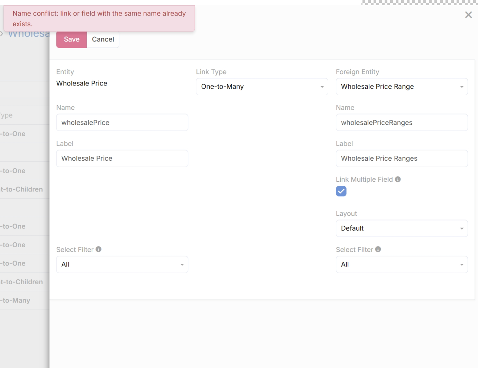Click info icon beside right Select Filter
Screen dimensions: 478x368
tap(378, 249)
